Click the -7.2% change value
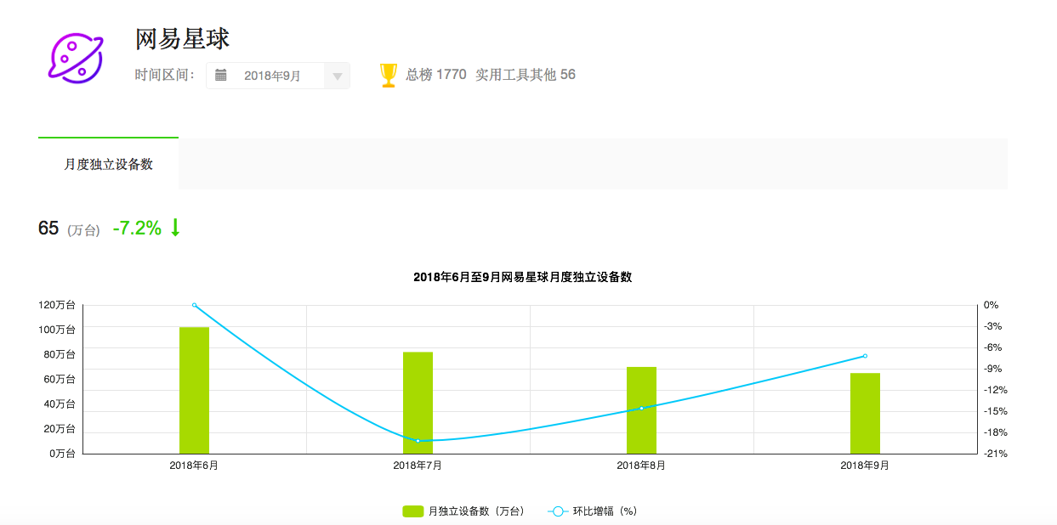 137,228
